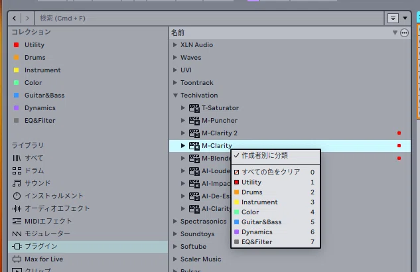
Task: Assign Drums color from context menu
Action: [x=275, y=192]
